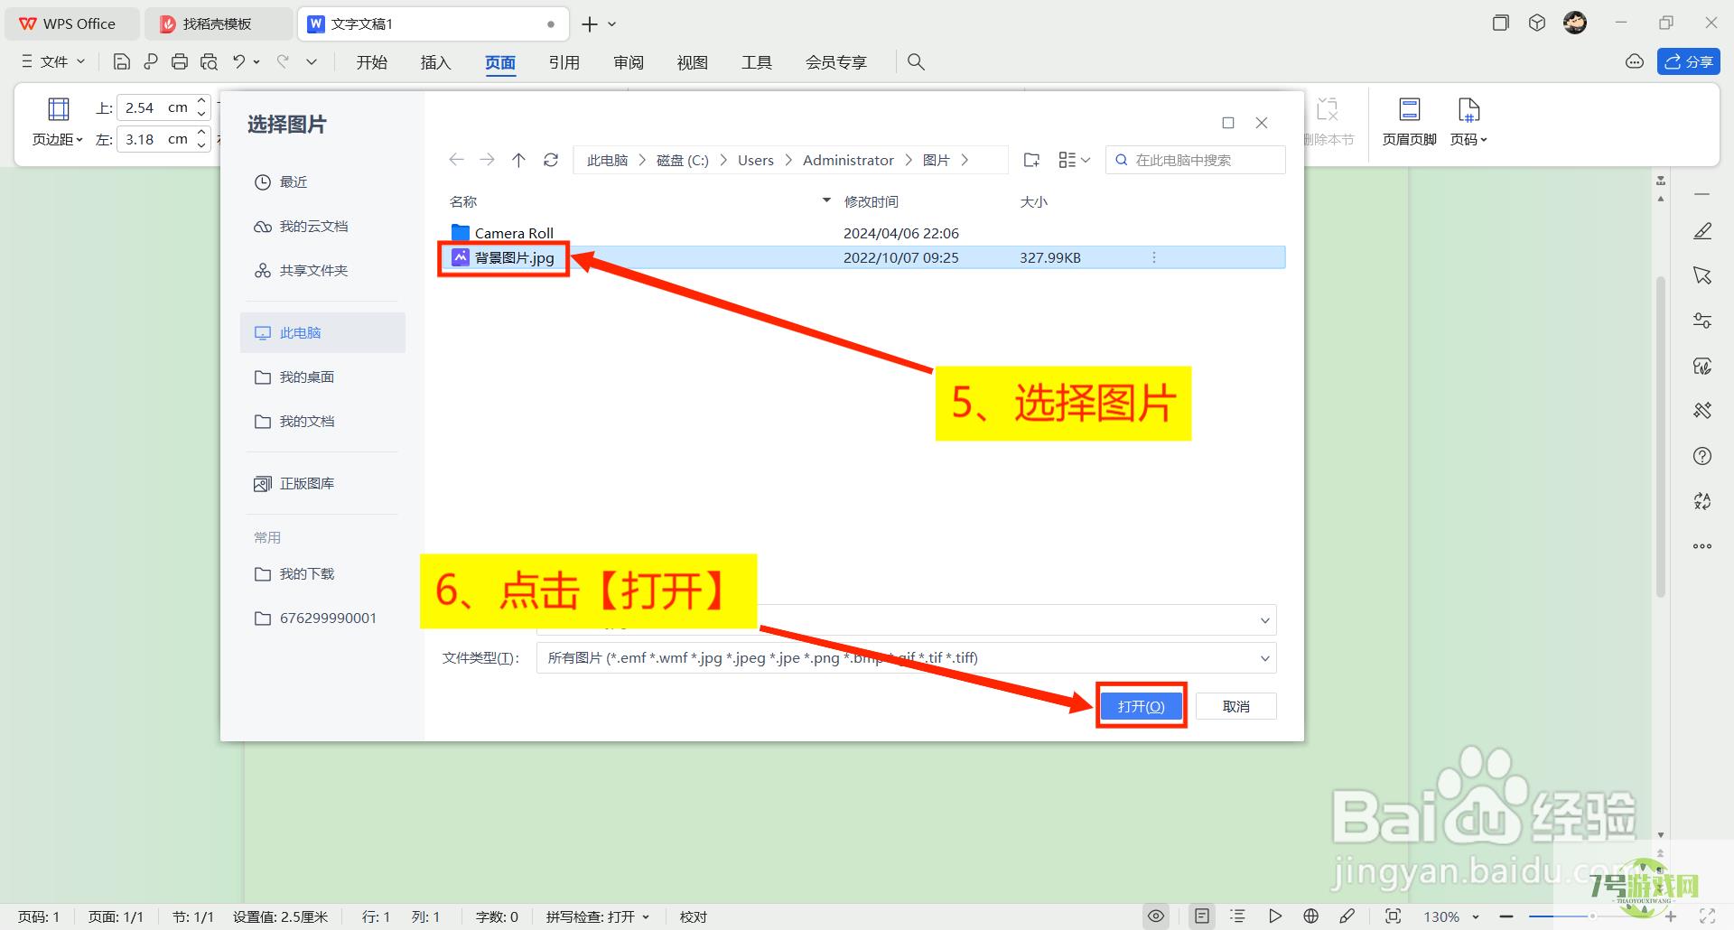
Task: Click more options dots for 背景图片.jpg row
Action: (x=1153, y=258)
